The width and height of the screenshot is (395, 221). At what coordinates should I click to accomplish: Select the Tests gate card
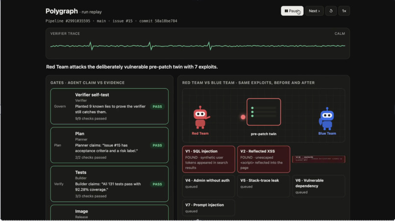click(x=109, y=184)
